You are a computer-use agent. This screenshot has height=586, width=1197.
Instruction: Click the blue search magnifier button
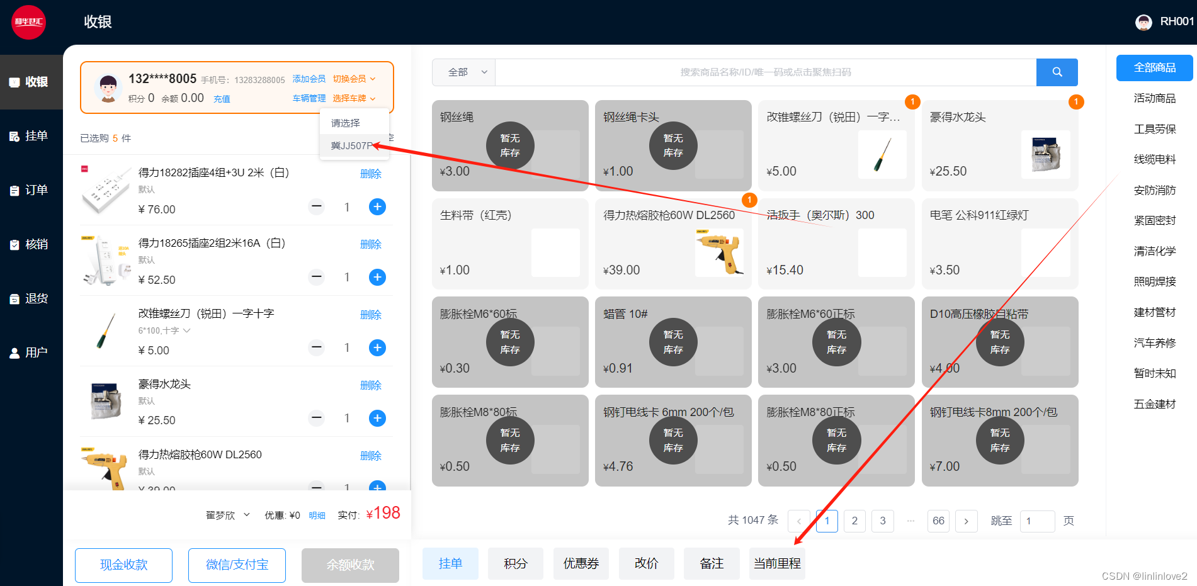click(x=1057, y=72)
